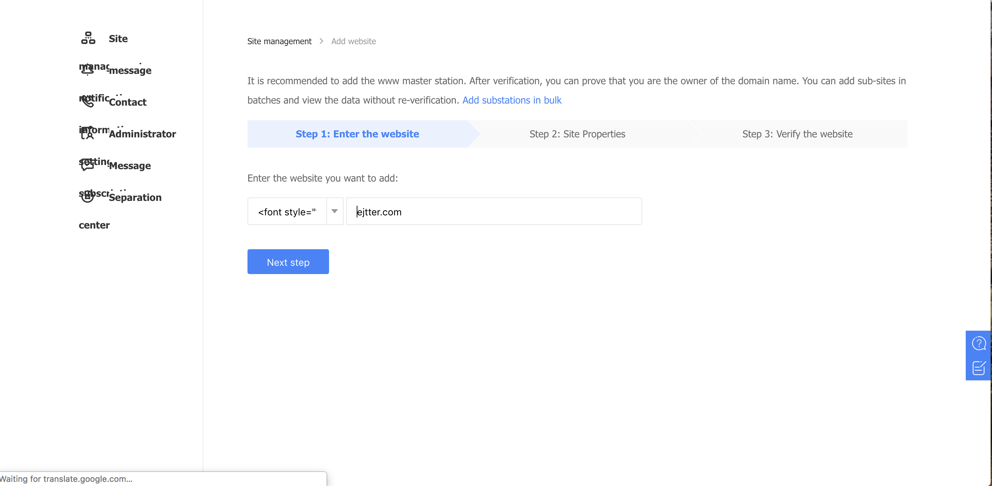This screenshot has height=486, width=992.
Task: Switch to Step 2: Site Properties
Action: click(x=577, y=134)
